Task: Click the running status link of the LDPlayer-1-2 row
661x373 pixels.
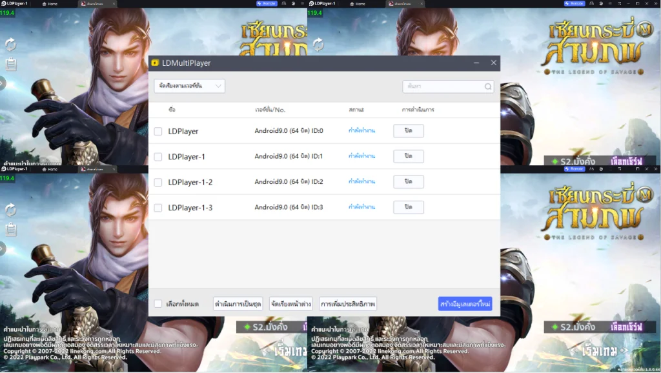Action: point(361,181)
